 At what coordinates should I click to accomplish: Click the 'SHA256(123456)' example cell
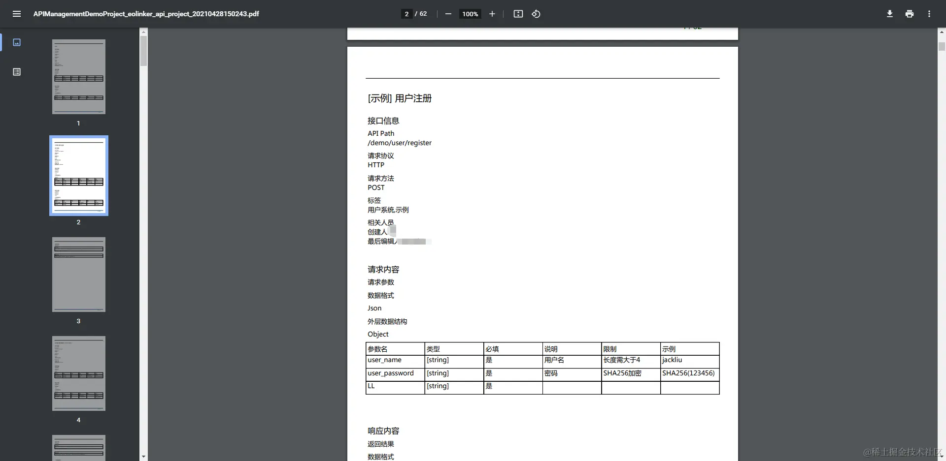pyautogui.click(x=690, y=374)
